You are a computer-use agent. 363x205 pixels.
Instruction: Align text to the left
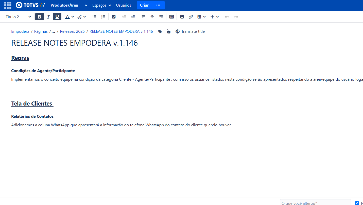(x=143, y=17)
